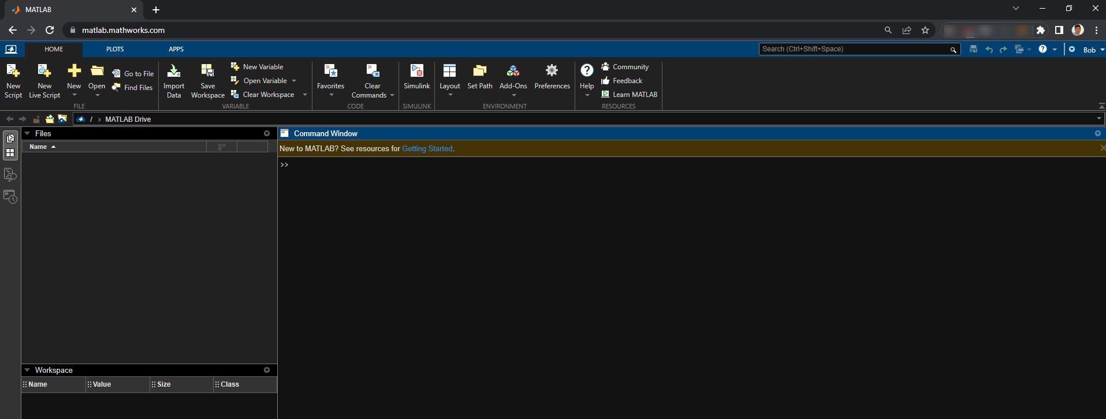The image size is (1106, 419).
Task: Click the Command Window prompt
Action: [284, 165]
